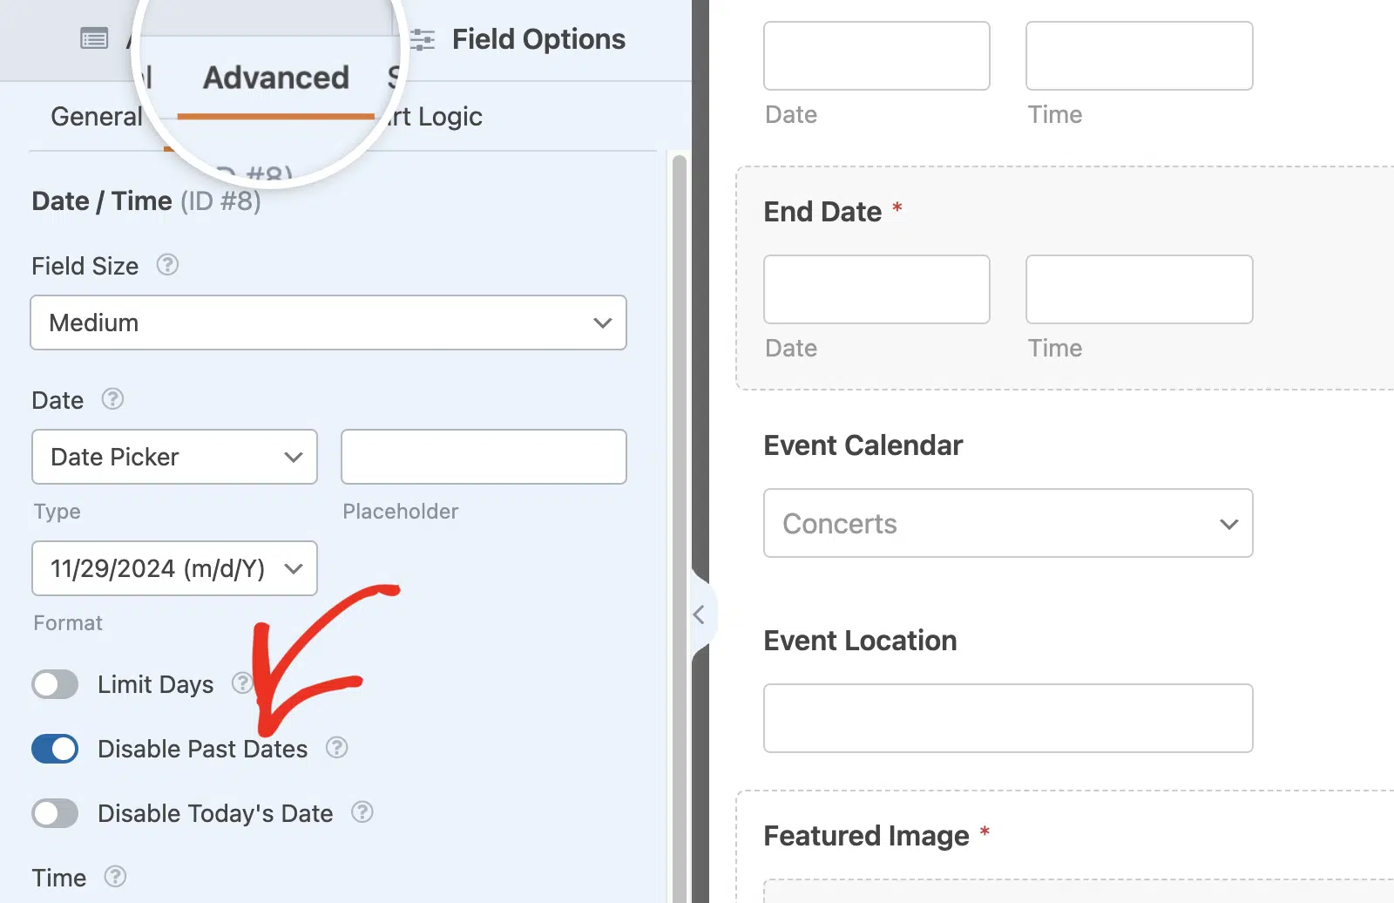Screen dimensions: 1394x903
Task: Enable Disable Today's Date toggle
Action: click(55, 813)
